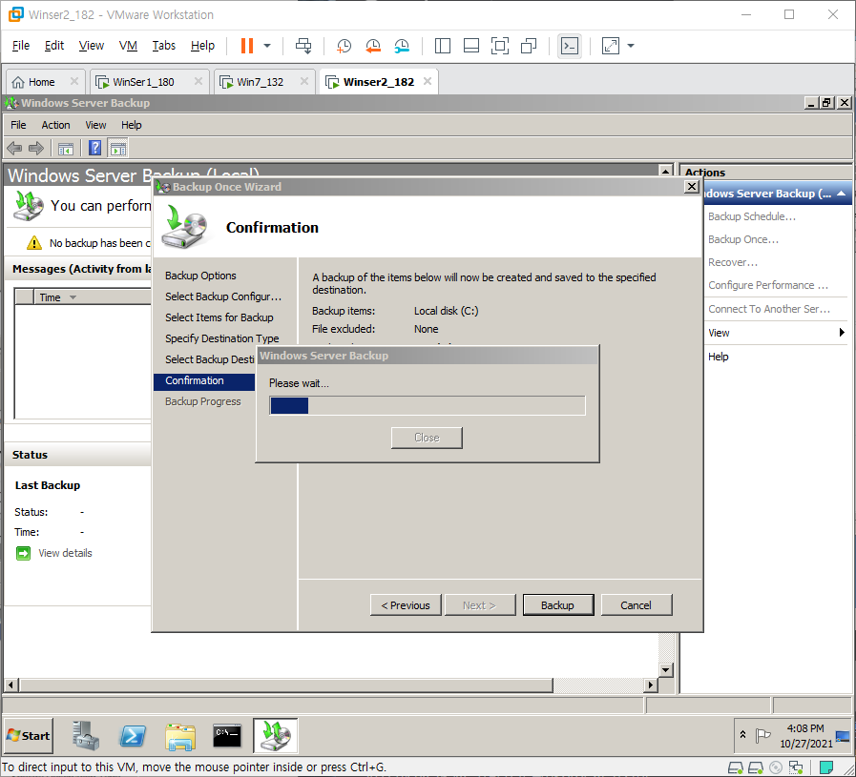Click Backup Once... in the Actions pane
This screenshot has width=856, height=777.
tap(743, 239)
